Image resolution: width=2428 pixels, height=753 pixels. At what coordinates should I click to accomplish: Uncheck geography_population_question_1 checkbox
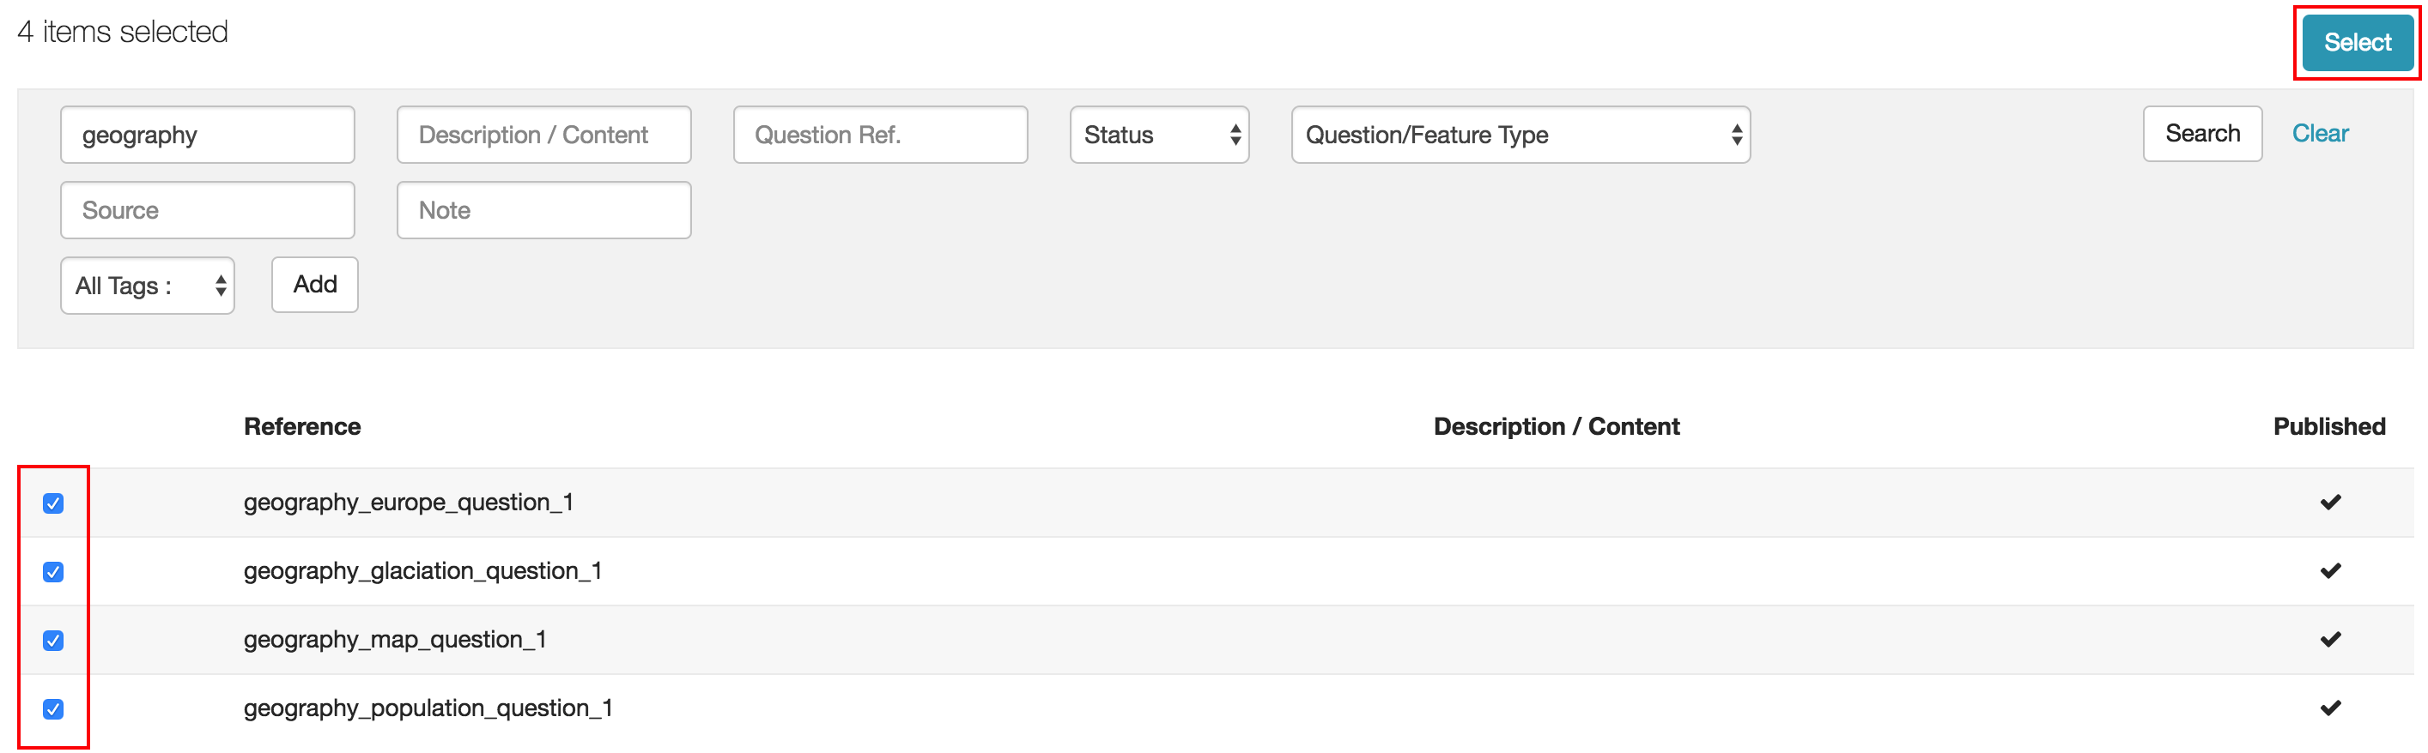pos(54,710)
